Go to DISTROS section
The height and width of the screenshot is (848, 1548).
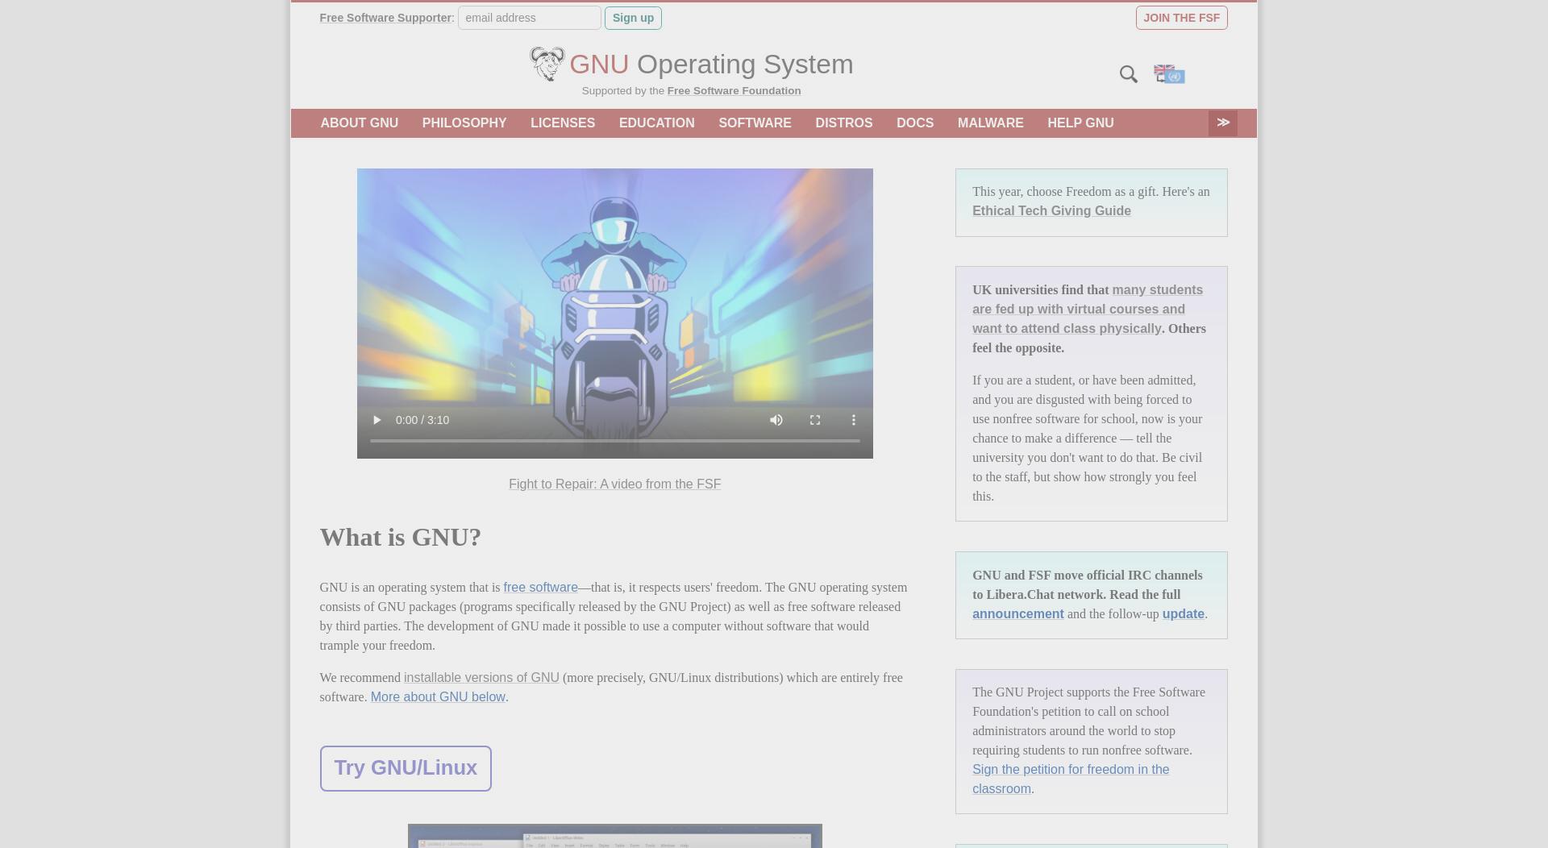[x=844, y=123]
